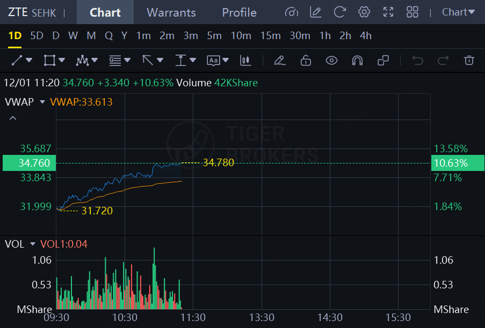Viewport: 485px width, 328px height.
Task: Open the candlestick chart style icon
Action: [245, 60]
